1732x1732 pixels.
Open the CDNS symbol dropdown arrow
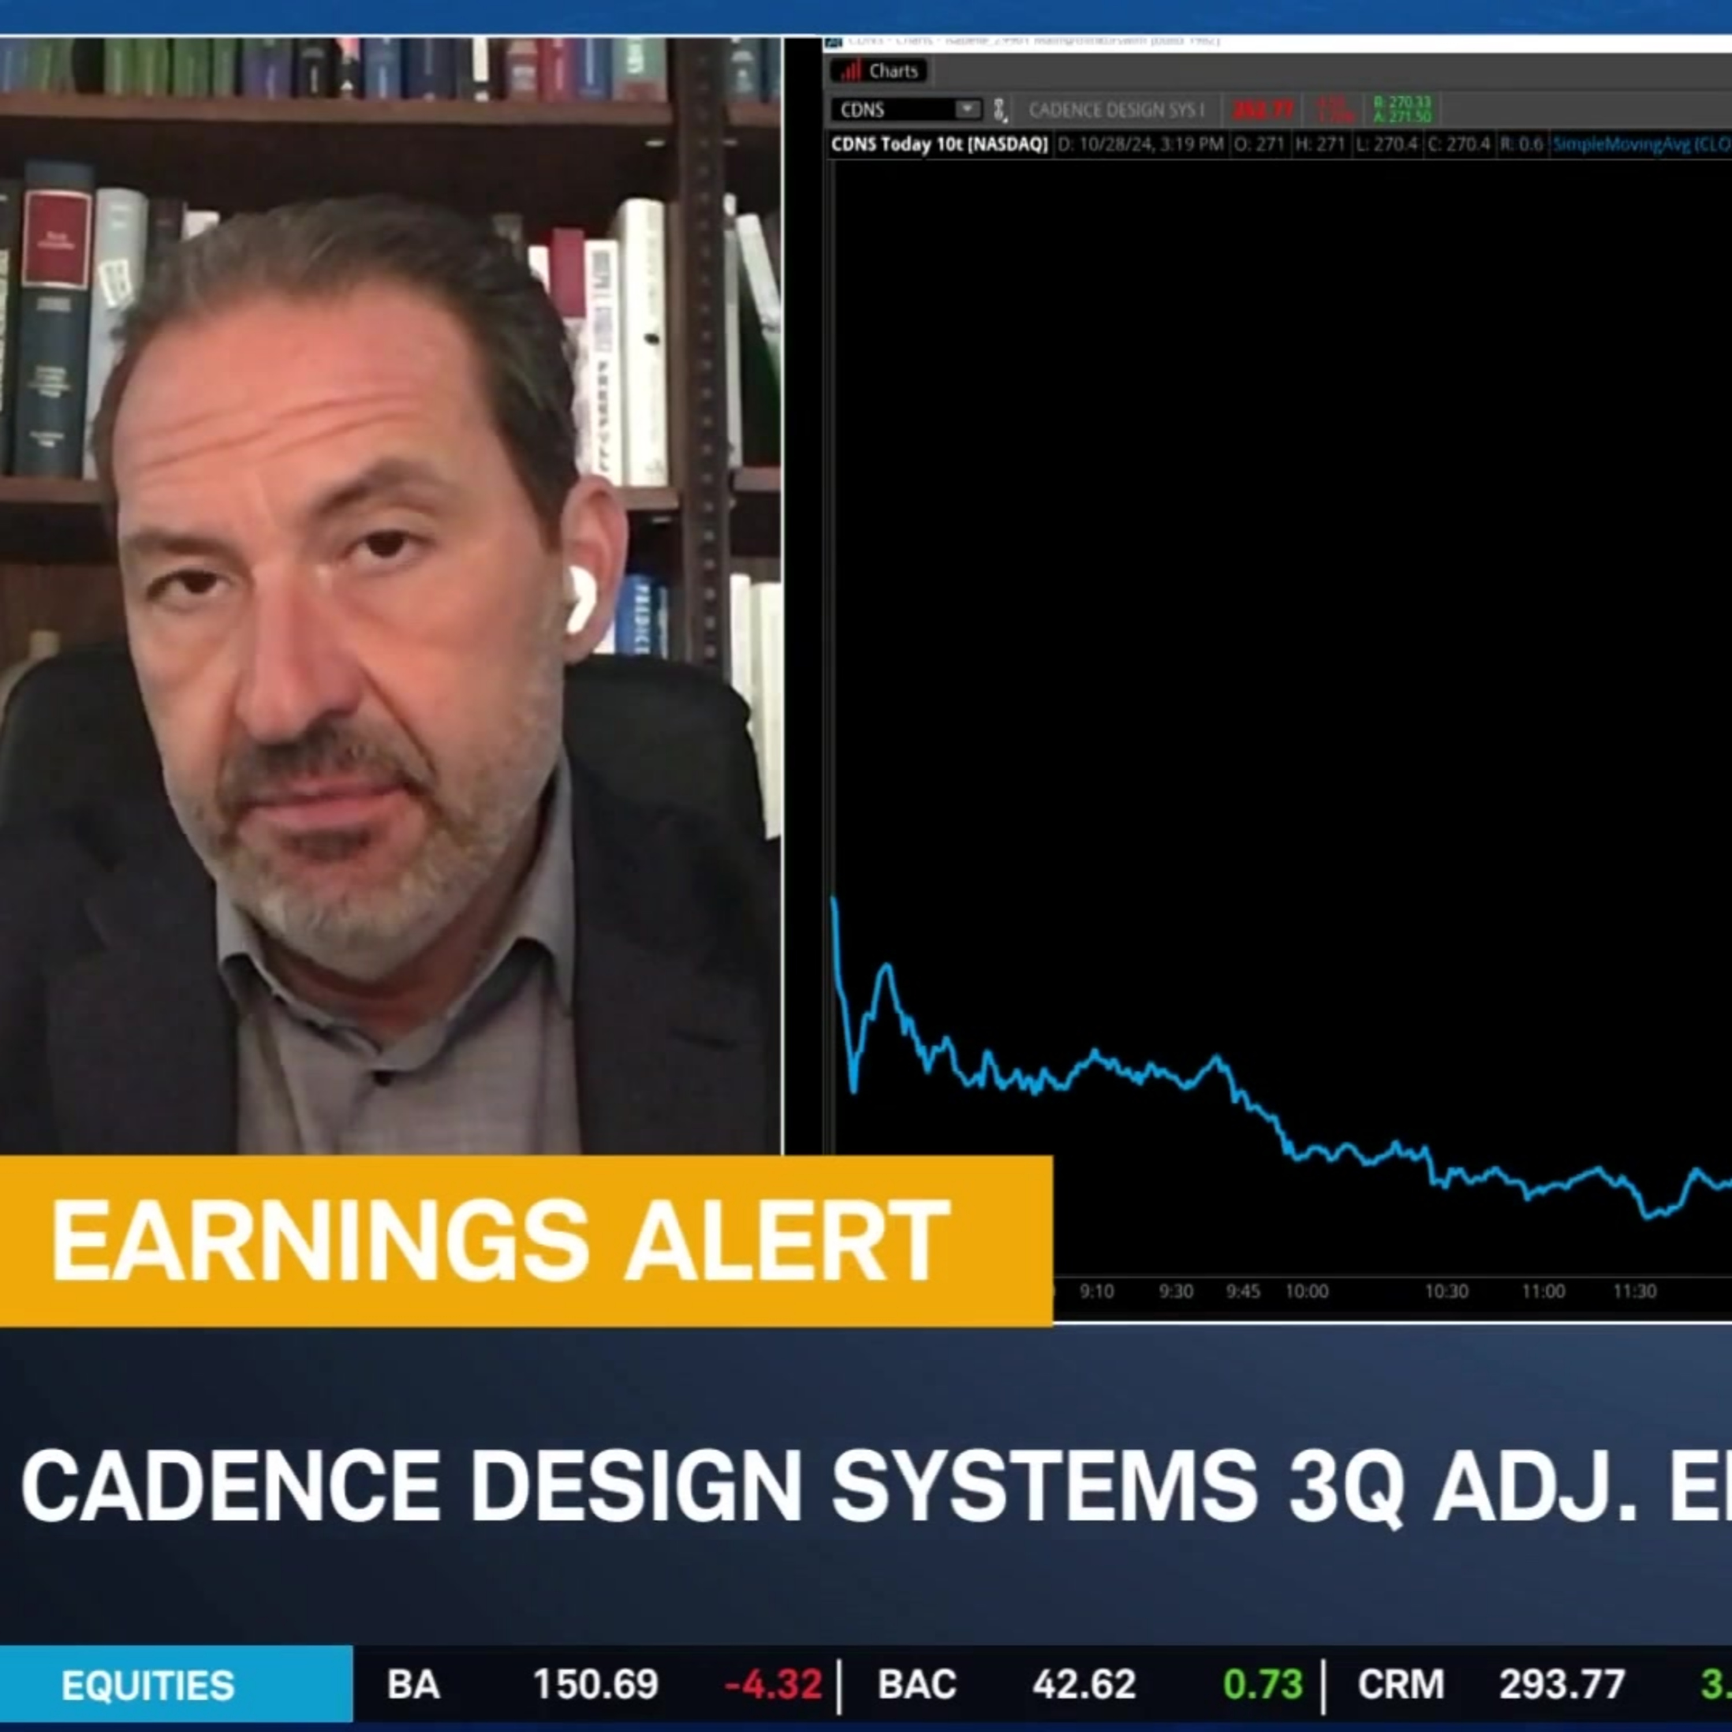(x=967, y=109)
